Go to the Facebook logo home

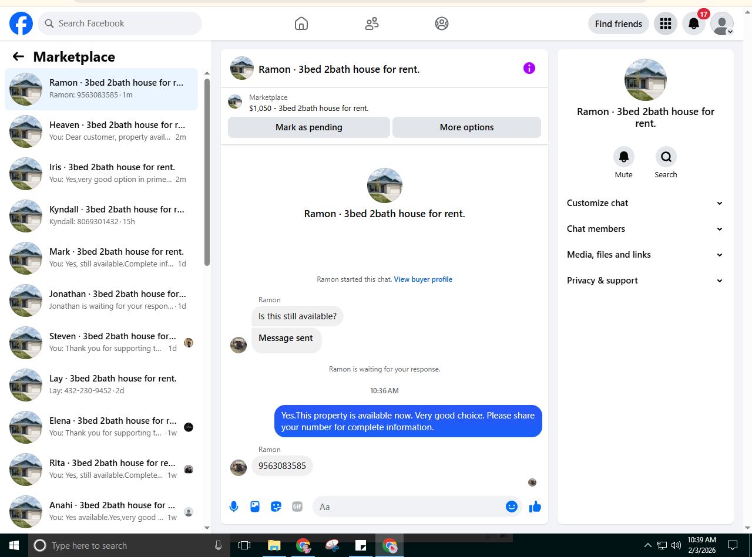click(21, 23)
